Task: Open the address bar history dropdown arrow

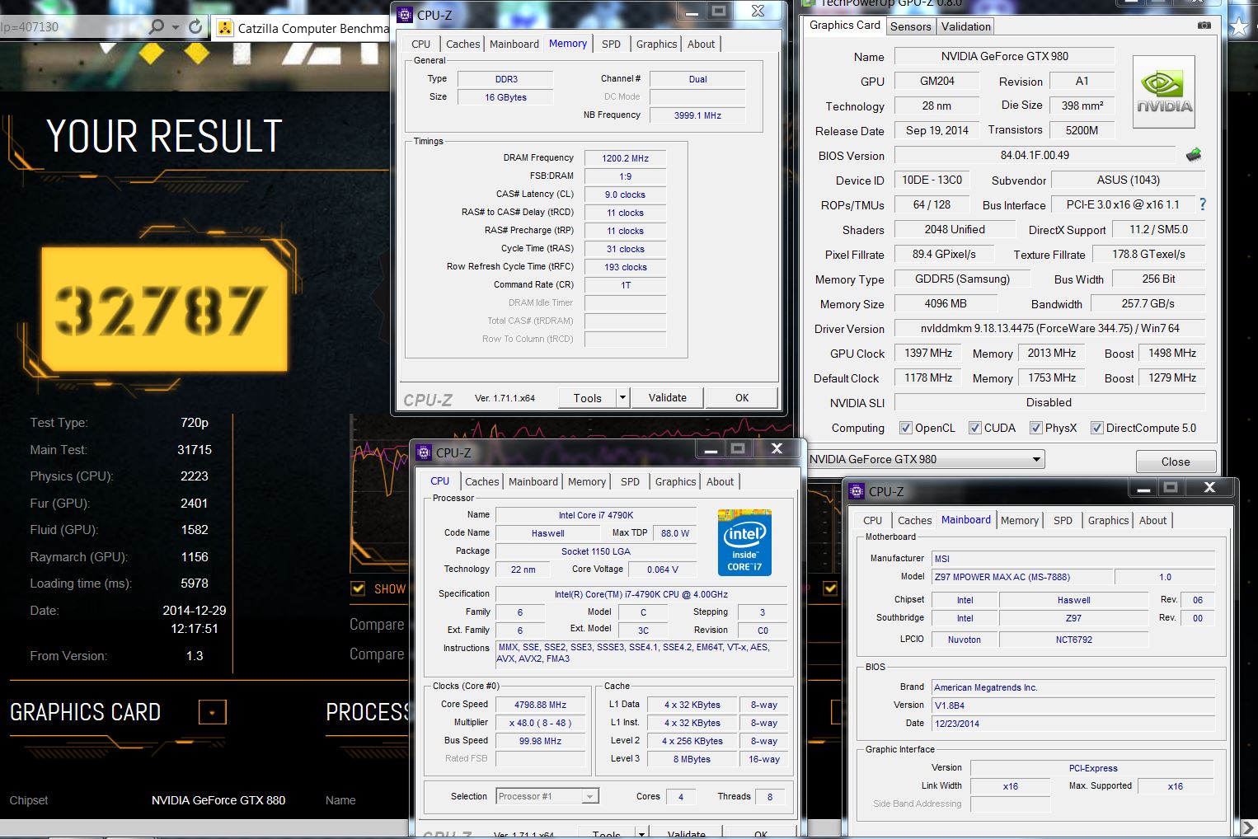Action: tap(176, 27)
